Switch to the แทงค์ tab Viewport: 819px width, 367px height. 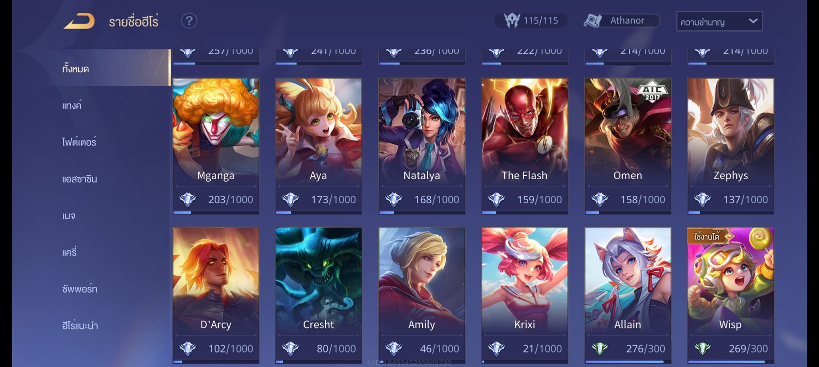[72, 105]
